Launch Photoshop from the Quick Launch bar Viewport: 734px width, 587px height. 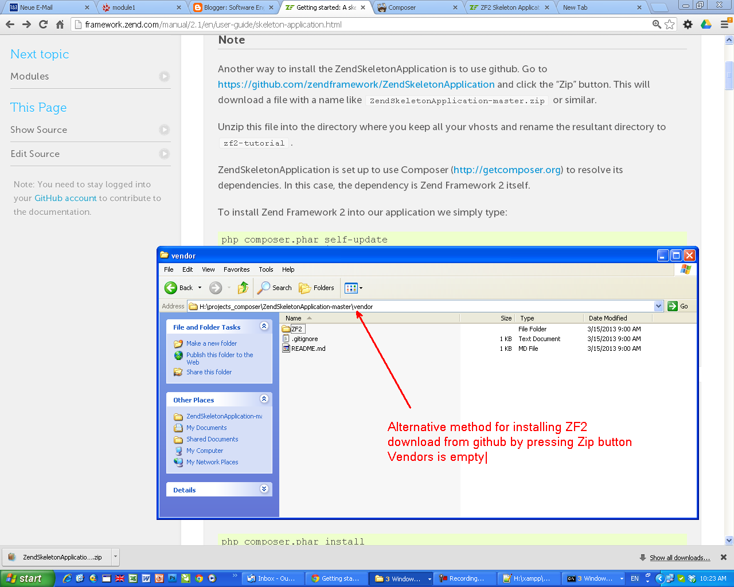(x=173, y=578)
